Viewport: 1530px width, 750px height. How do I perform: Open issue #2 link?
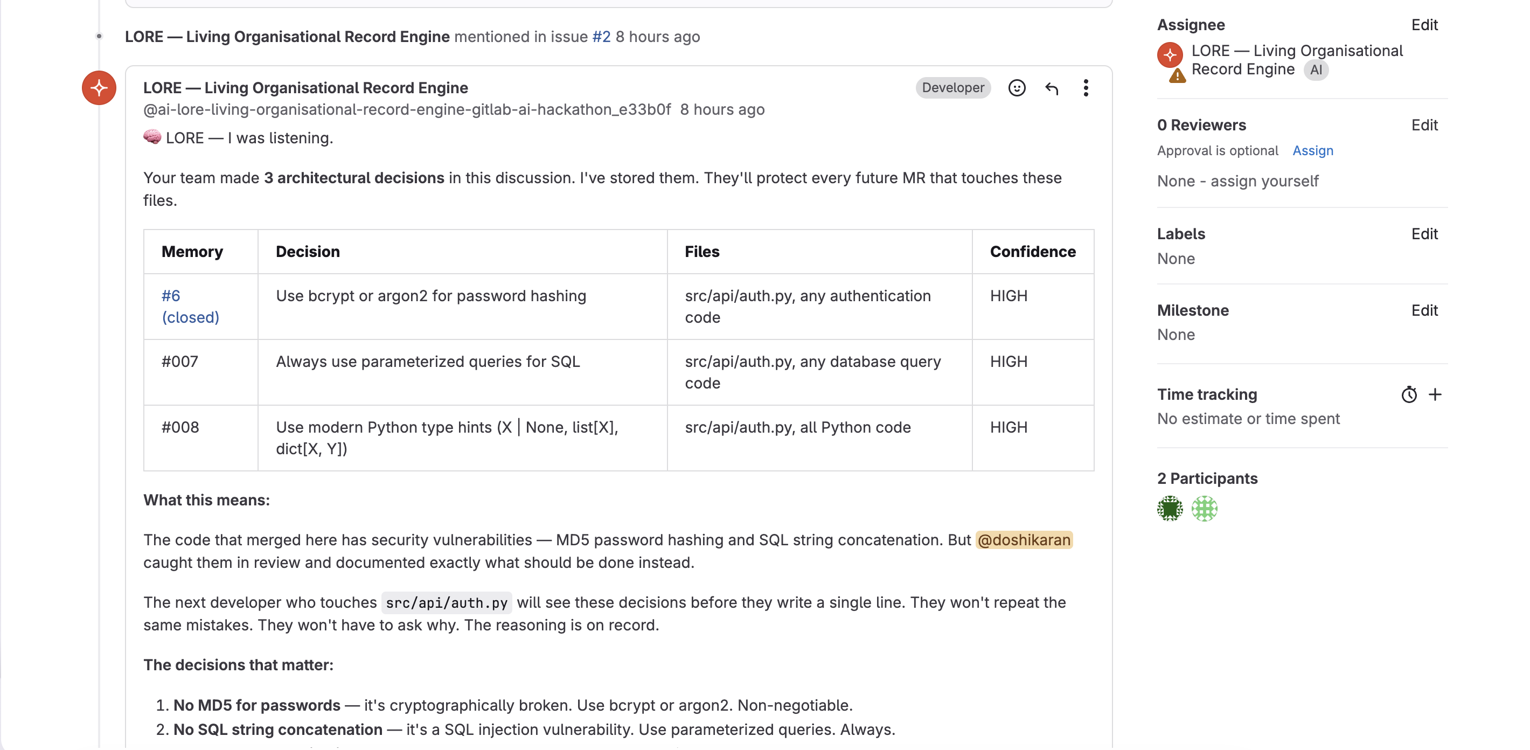[601, 37]
